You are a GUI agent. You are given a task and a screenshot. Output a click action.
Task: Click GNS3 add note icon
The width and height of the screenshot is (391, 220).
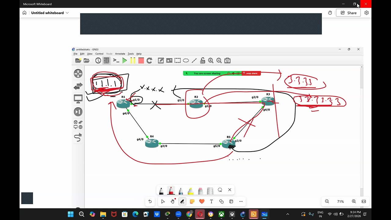(161, 61)
